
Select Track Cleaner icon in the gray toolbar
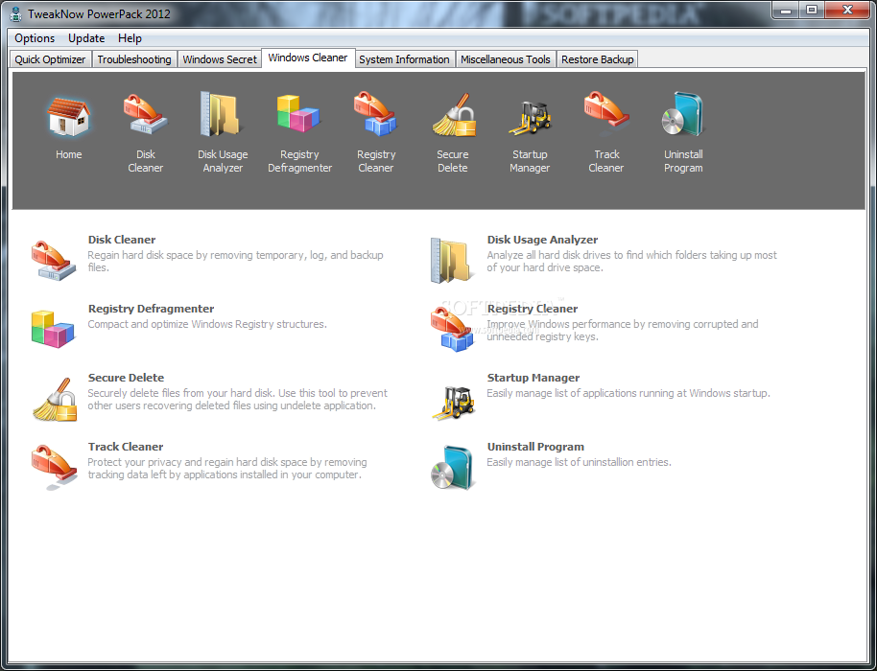coord(606,114)
